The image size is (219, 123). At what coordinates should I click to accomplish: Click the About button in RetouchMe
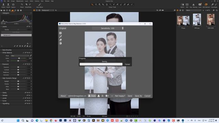click(63, 96)
